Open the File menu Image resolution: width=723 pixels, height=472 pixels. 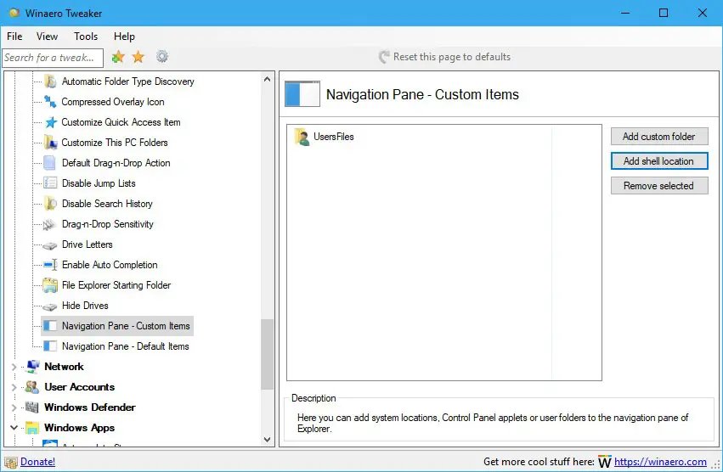[x=14, y=37]
